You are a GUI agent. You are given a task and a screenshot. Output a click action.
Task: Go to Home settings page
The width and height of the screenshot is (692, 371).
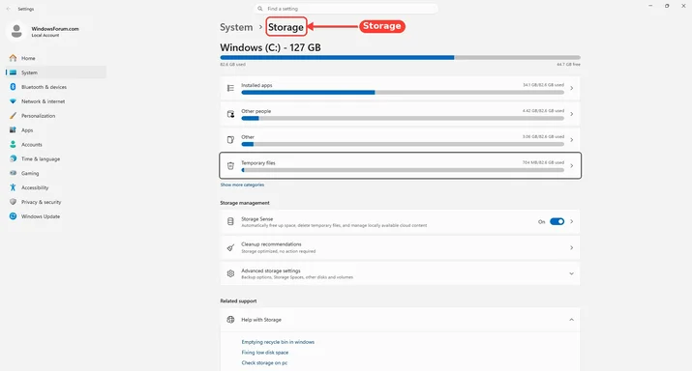pos(56,58)
